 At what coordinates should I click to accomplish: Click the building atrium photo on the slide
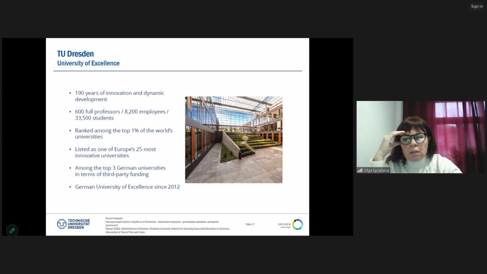tap(234, 139)
